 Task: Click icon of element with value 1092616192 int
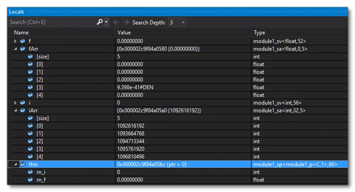[30, 126]
